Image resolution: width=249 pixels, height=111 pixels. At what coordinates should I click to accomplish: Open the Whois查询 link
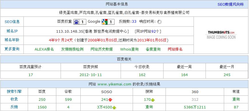tap(129, 49)
